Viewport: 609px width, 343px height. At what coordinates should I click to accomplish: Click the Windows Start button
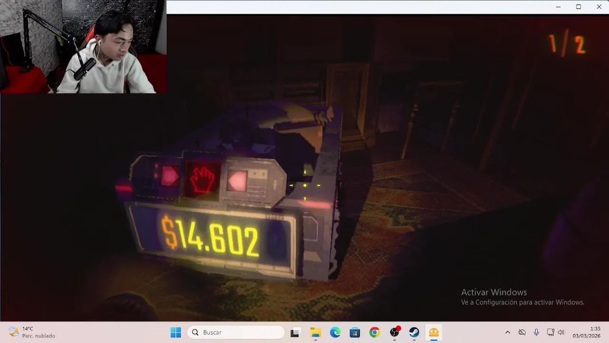click(x=176, y=333)
